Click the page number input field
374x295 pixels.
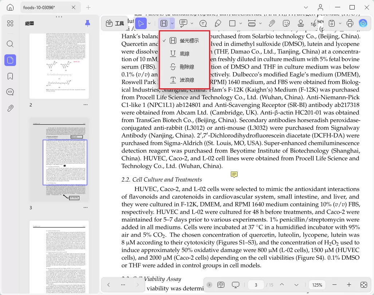[x=256, y=285]
